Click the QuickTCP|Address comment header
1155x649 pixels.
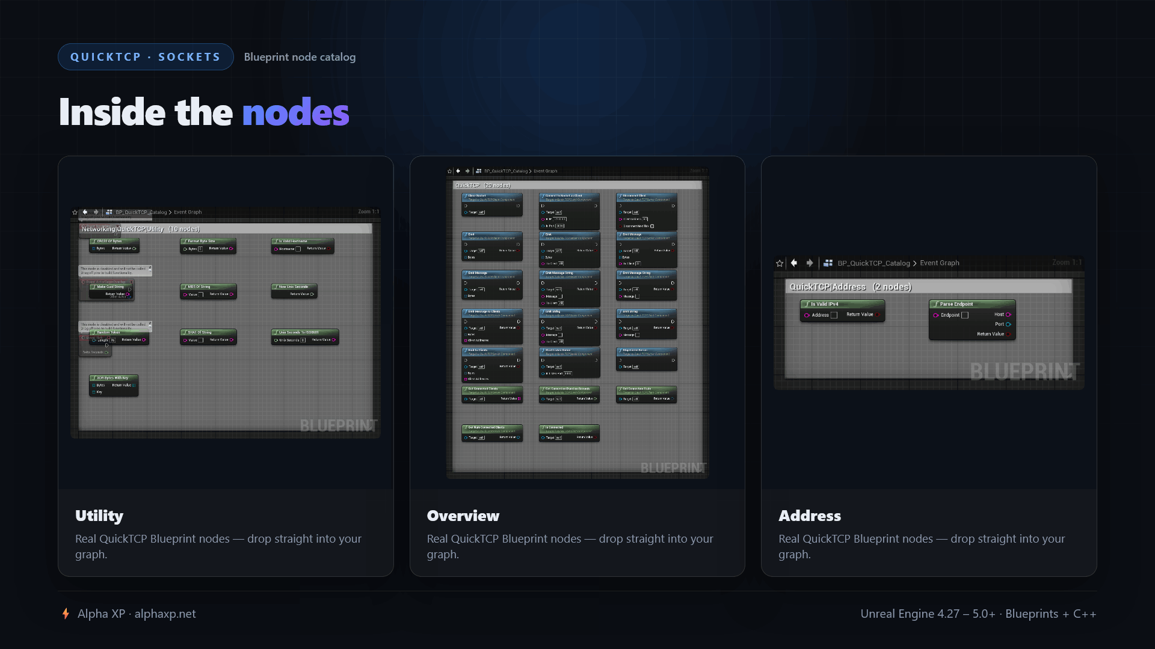[x=928, y=287]
